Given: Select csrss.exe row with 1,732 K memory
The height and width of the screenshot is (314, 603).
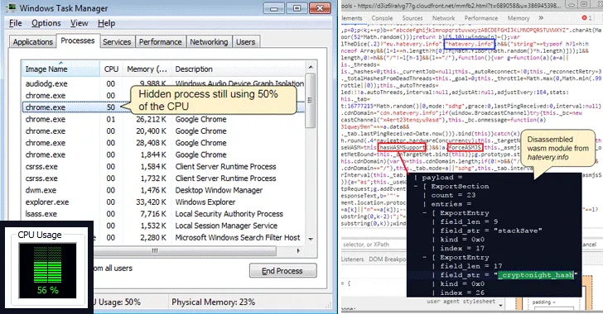Looking at the screenshot, I should (x=163, y=178).
